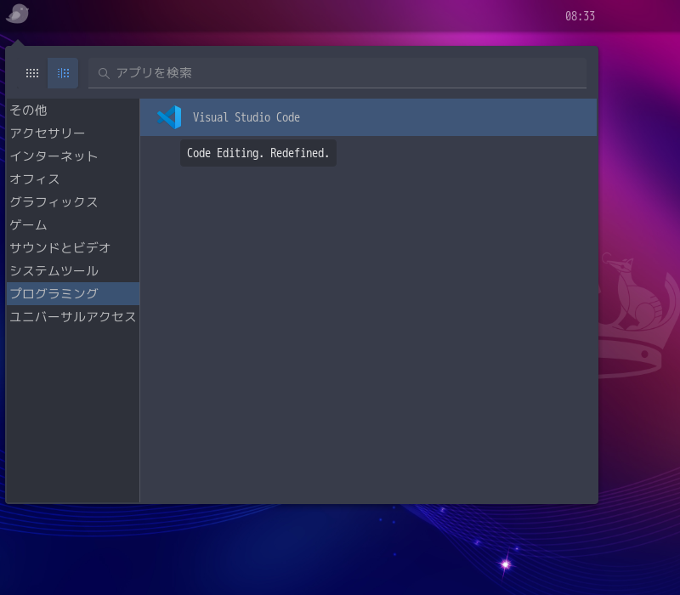Viewport: 680px width, 595px height.
Task: Choose the グラフィックス category
Action: pyautogui.click(x=73, y=202)
